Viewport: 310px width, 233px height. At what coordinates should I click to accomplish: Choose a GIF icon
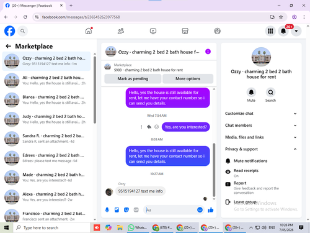pos(136,210)
